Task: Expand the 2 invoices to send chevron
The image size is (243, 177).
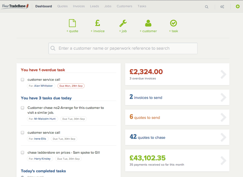Action: (x=223, y=97)
